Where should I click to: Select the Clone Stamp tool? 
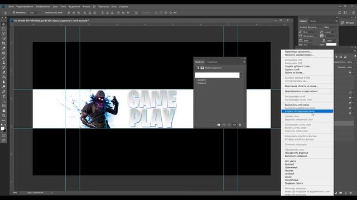[4, 62]
